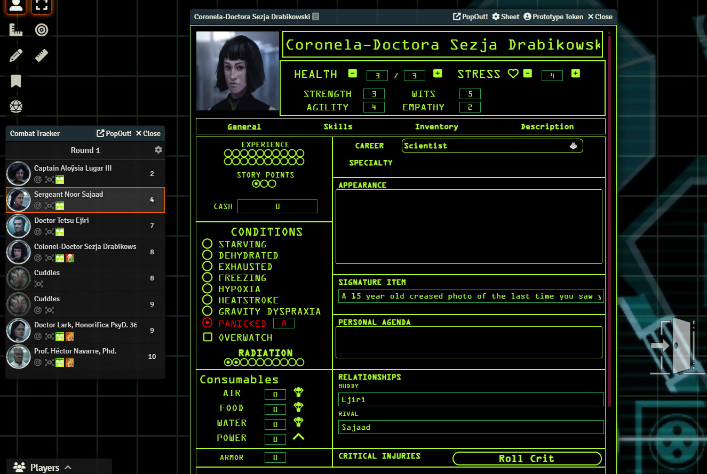The image size is (707, 474).
Task: Open the Journal Notes bookmark tool
Action: (16, 81)
